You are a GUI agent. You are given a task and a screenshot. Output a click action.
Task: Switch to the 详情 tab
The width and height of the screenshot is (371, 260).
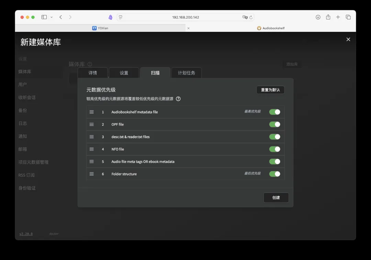click(93, 73)
